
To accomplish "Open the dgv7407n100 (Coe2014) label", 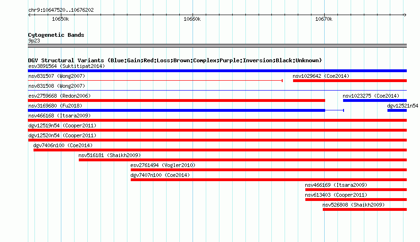I will (x=160, y=175).
